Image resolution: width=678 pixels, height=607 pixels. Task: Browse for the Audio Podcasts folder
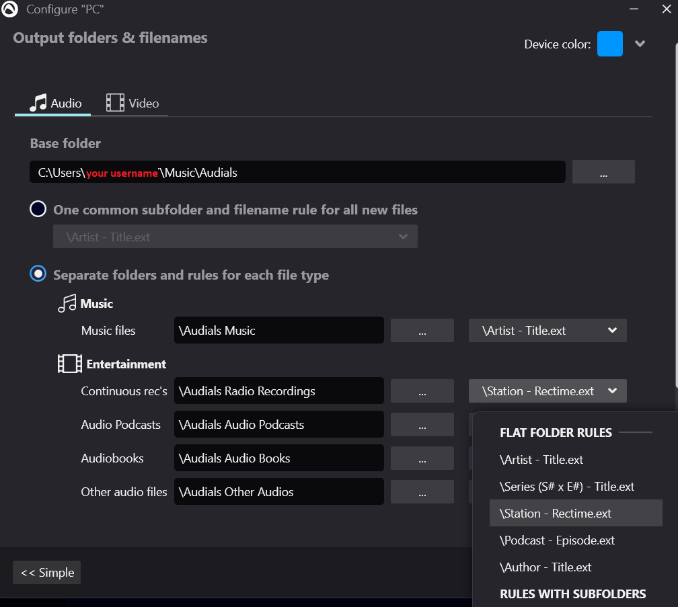pyautogui.click(x=422, y=425)
